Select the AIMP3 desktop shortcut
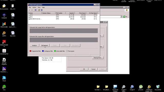Image resolution: width=164 pixels, height=92 pixels. click(4, 34)
